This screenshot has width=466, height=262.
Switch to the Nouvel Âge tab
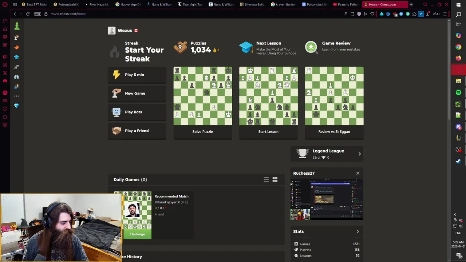point(128,4)
